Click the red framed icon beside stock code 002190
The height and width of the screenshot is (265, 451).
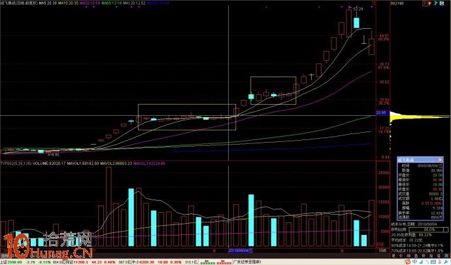pyautogui.click(x=425, y=3)
